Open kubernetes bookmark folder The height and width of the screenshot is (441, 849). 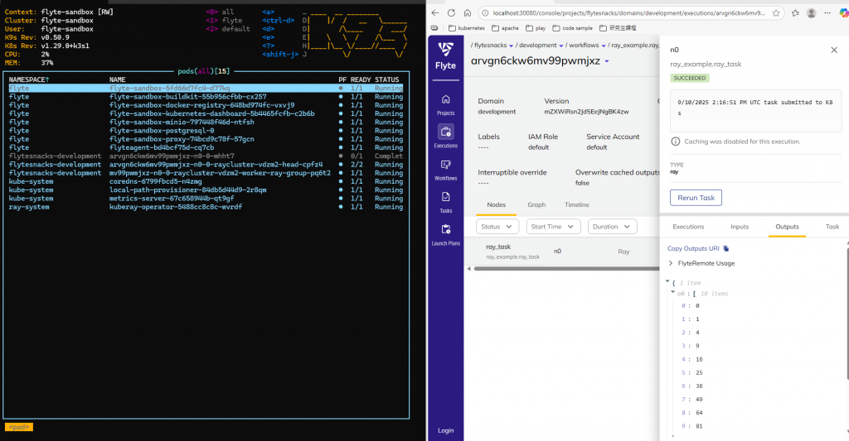point(467,28)
